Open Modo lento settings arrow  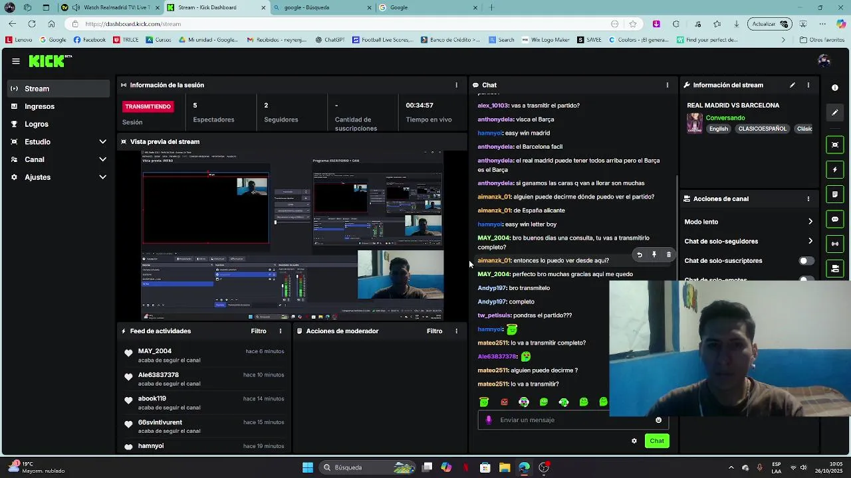pos(810,222)
